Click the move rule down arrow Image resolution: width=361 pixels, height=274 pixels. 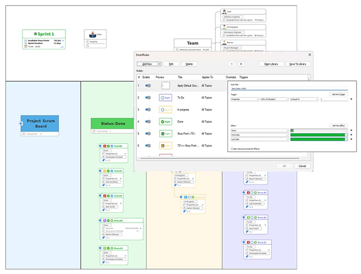point(241,64)
